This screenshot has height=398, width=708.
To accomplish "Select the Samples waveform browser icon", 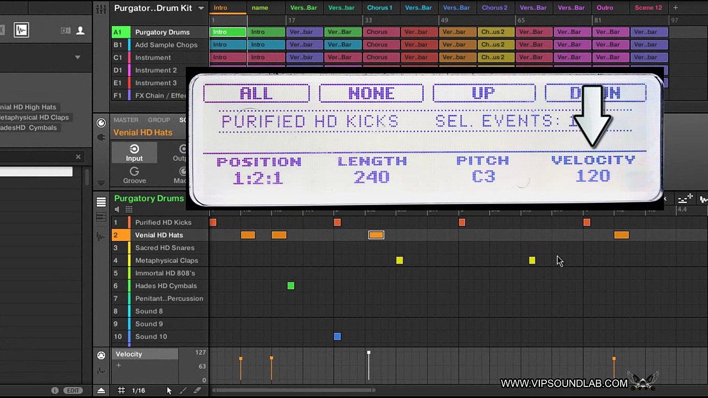I will pos(22,30).
